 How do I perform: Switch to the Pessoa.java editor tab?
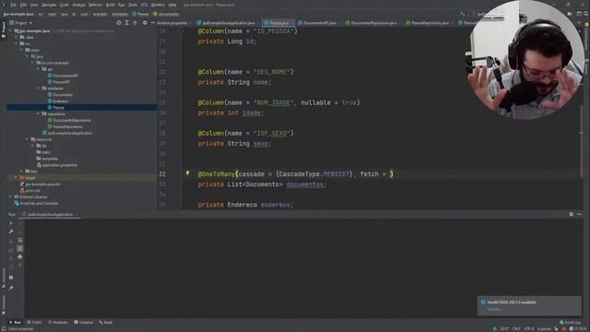click(x=278, y=23)
